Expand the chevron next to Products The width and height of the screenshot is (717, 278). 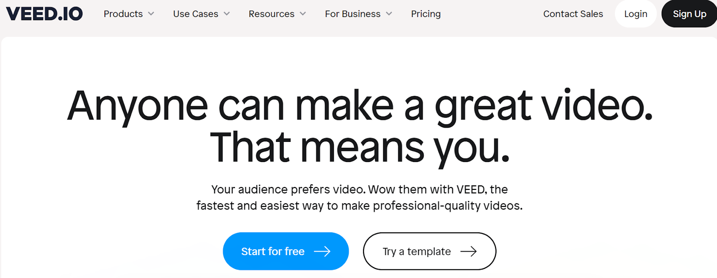[x=151, y=14]
